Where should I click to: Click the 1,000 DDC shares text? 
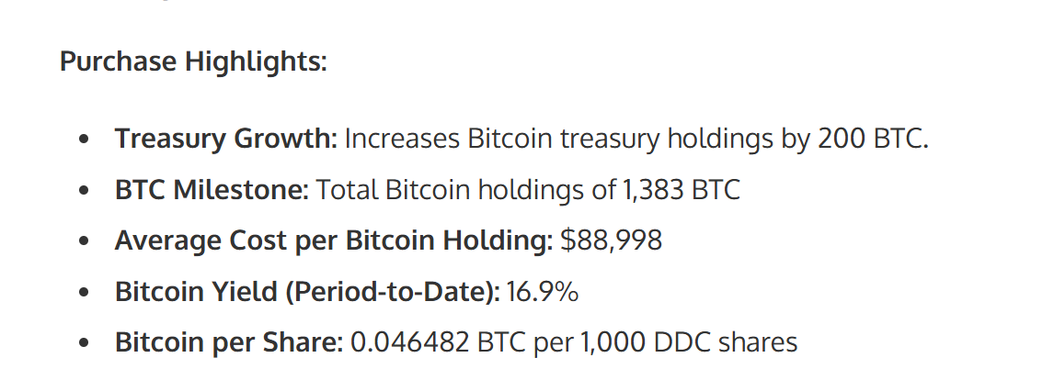pos(689,342)
